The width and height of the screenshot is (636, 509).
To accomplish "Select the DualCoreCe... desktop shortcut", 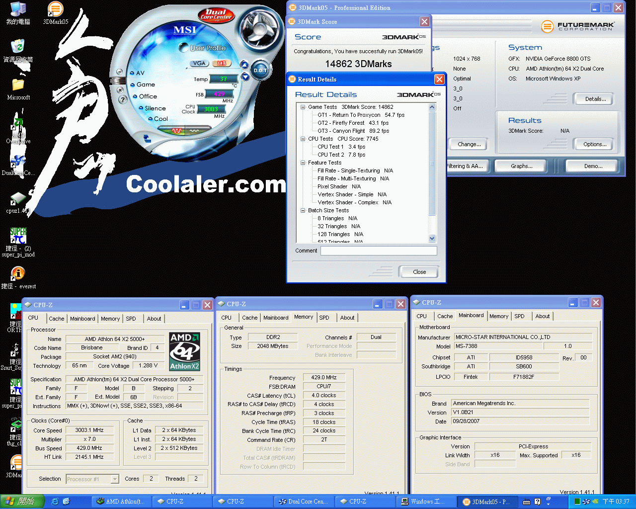I will [x=18, y=165].
